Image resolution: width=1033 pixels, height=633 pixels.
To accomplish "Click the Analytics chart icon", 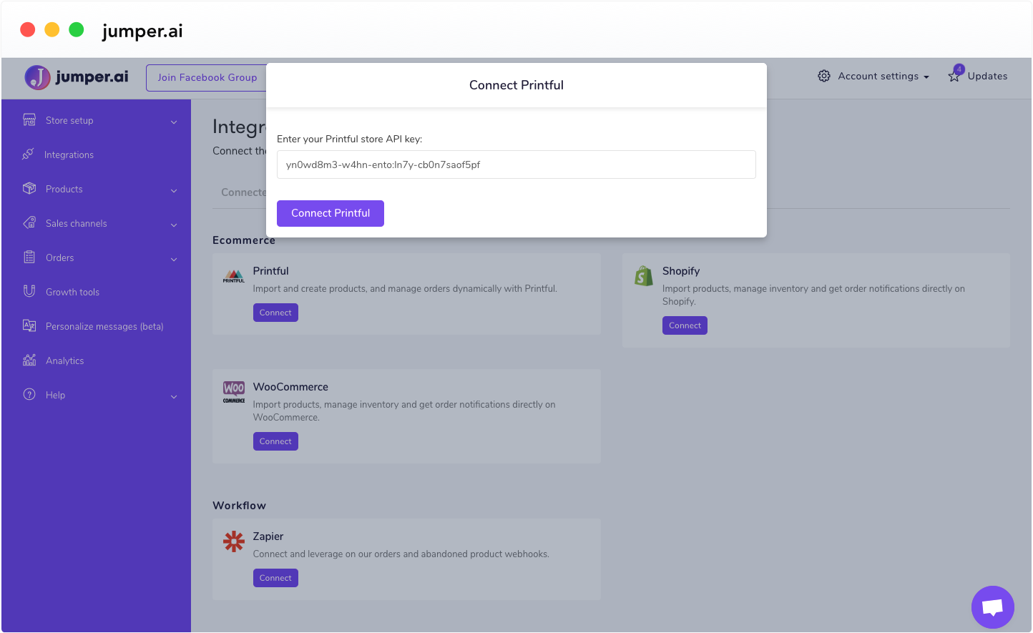I will (x=29, y=360).
